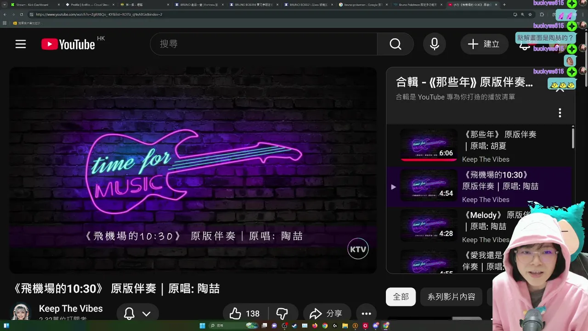Close the Stream - Kick Dashboard tab
Image resolution: width=588 pixels, height=331 pixels.
click(x=59, y=5)
